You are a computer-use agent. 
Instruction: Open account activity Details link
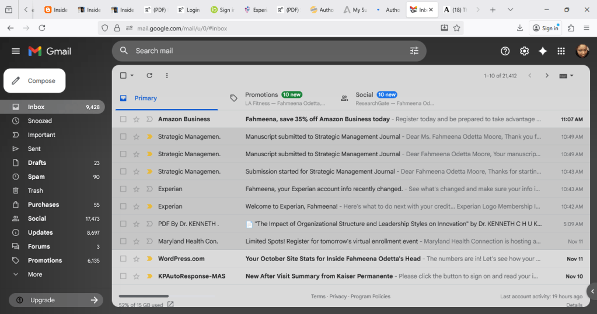pyautogui.click(x=574, y=305)
